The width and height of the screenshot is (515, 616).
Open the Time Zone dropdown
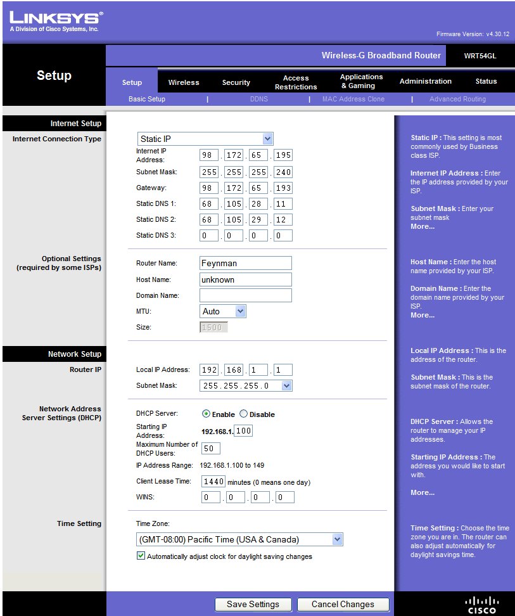(239, 539)
